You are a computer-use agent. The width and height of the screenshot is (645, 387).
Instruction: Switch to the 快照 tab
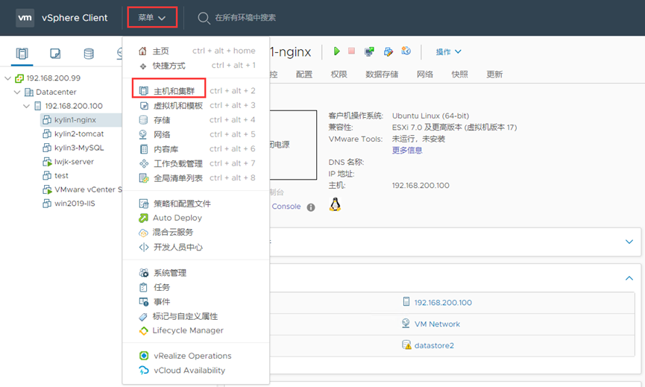pyautogui.click(x=459, y=75)
